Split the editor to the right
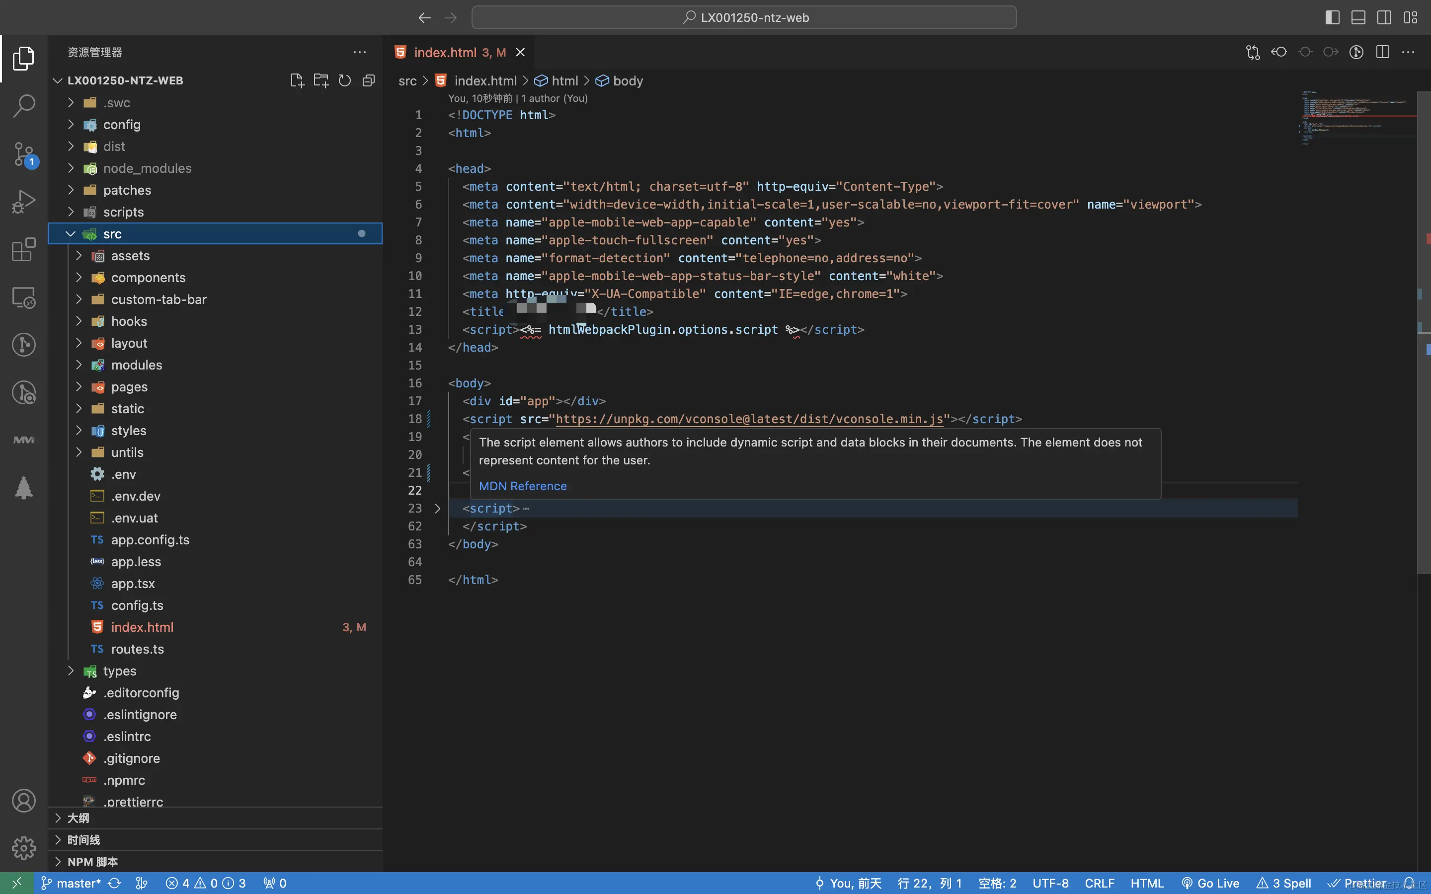The image size is (1431, 894). tap(1382, 52)
